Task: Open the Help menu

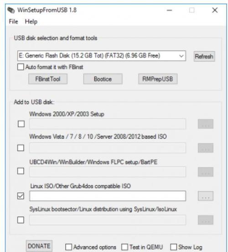Action: point(31,22)
